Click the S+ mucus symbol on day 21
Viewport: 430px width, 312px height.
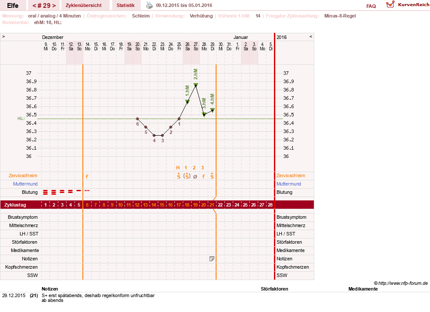point(212,176)
